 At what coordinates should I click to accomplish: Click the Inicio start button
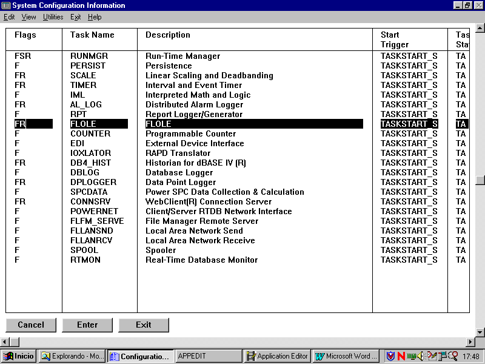(19, 356)
